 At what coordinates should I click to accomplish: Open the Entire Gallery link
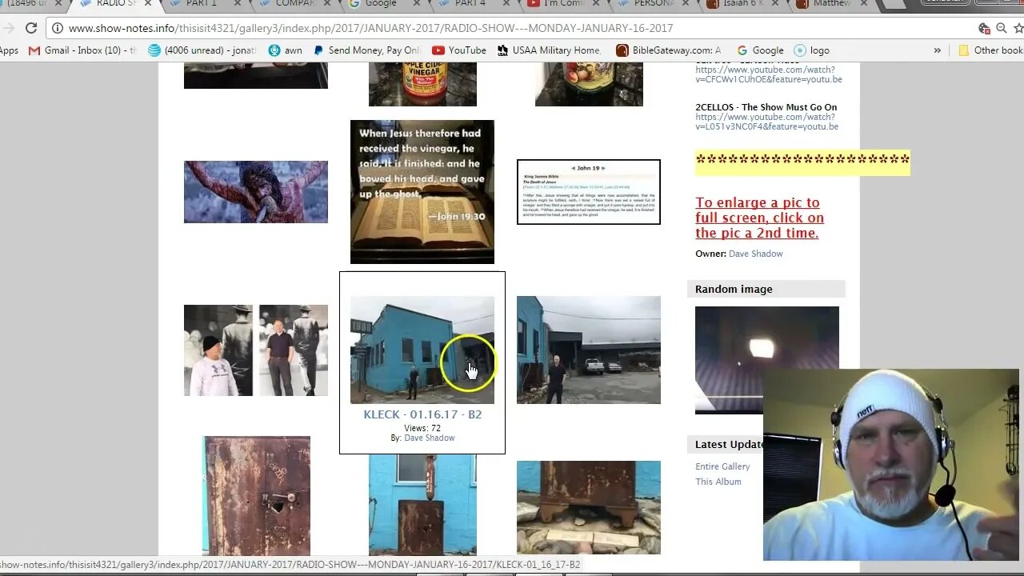tap(722, 466)
